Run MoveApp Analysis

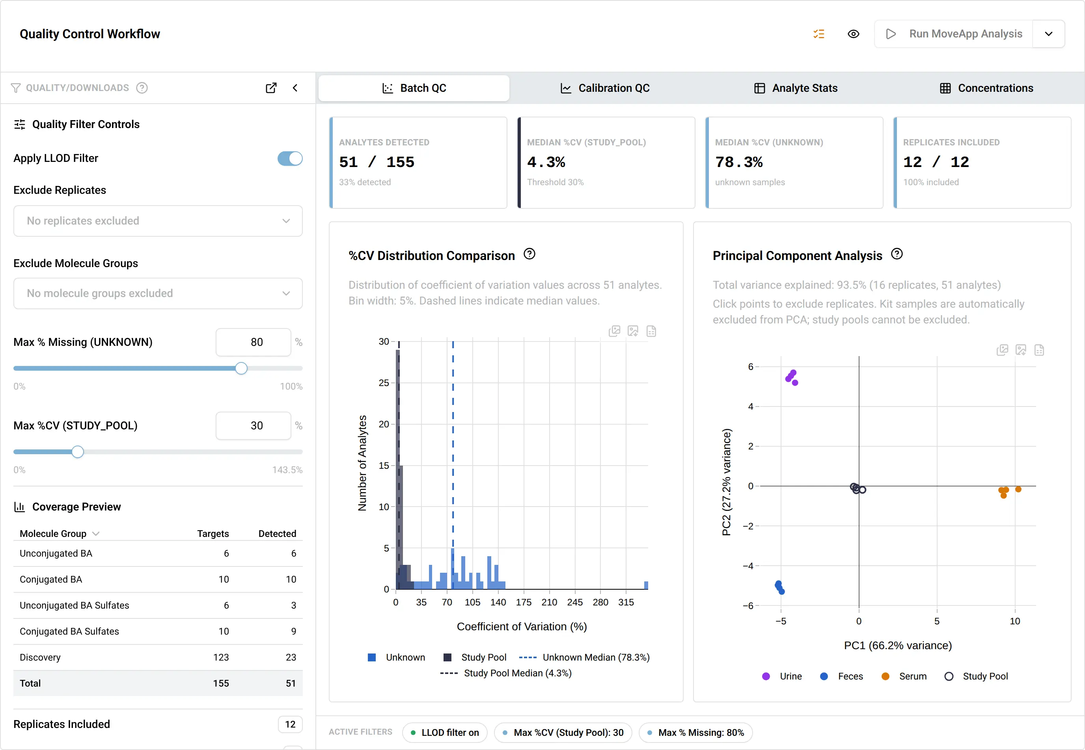point(953,34)
